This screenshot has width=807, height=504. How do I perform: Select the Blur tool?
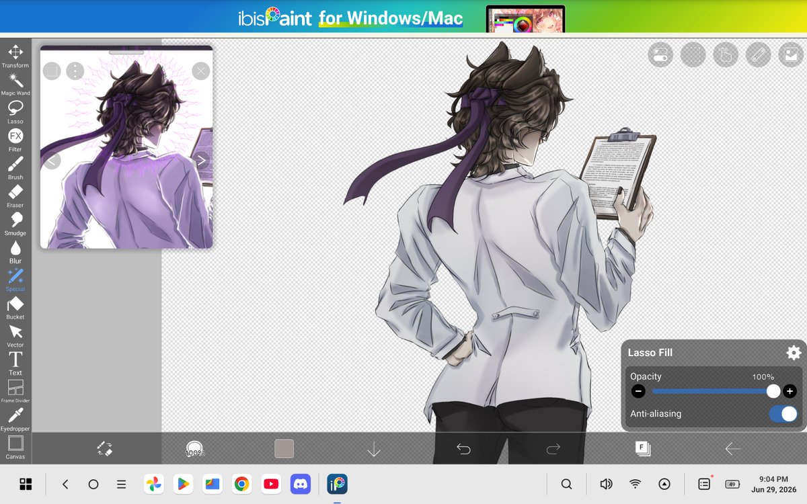(x=15, y=252)
